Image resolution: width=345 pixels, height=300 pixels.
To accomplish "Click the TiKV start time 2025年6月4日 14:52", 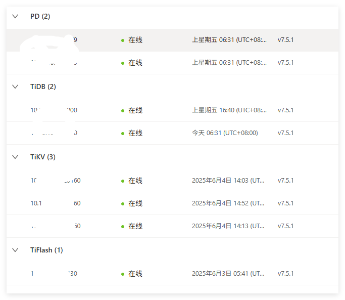I will pos(228,203).
